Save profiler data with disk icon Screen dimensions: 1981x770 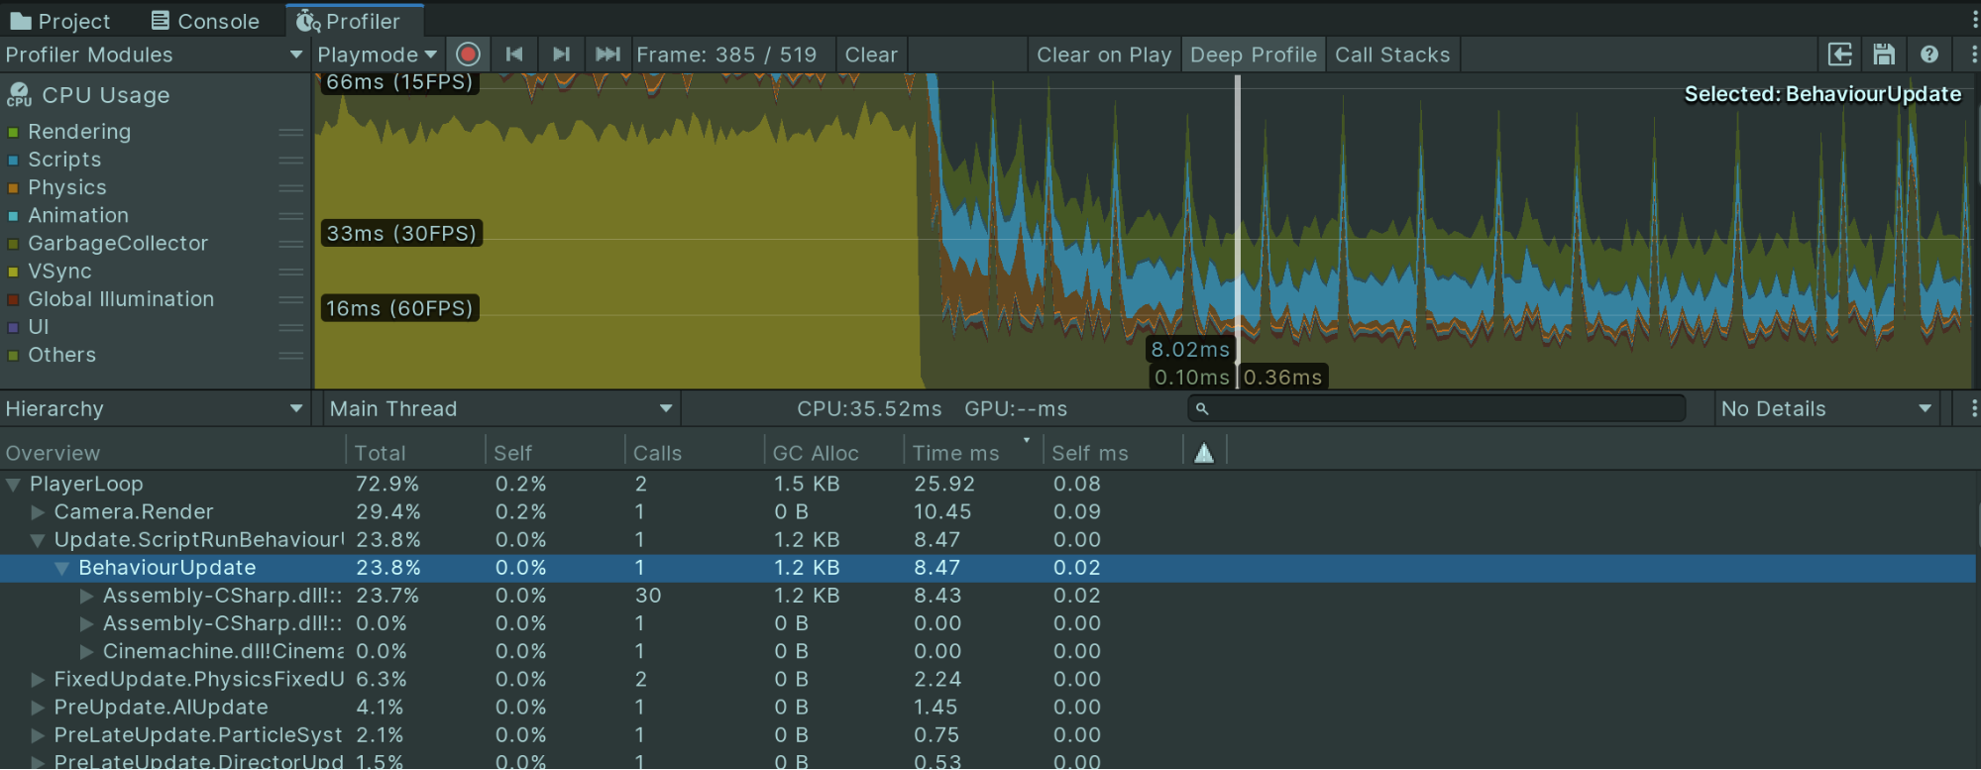point(1884,55)
